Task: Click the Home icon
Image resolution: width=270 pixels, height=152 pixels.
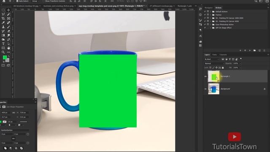Action: pyautogui.click(x=4, y=1)
